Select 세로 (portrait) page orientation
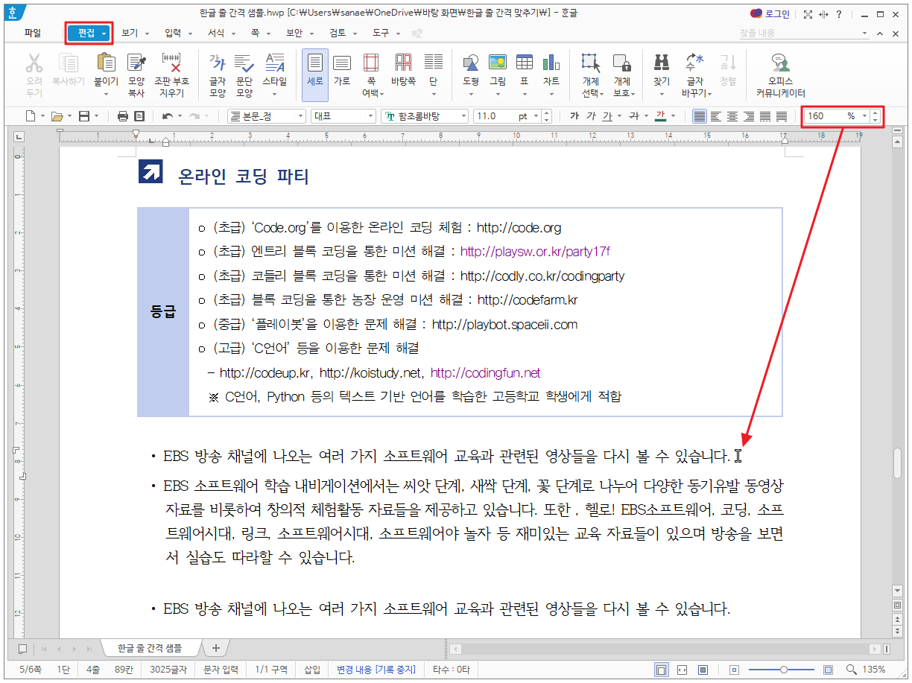 pyautogui.click(x=315, y=75)
